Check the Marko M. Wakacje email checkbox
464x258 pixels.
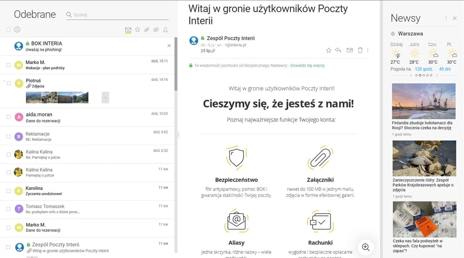[x=8, y=64]
